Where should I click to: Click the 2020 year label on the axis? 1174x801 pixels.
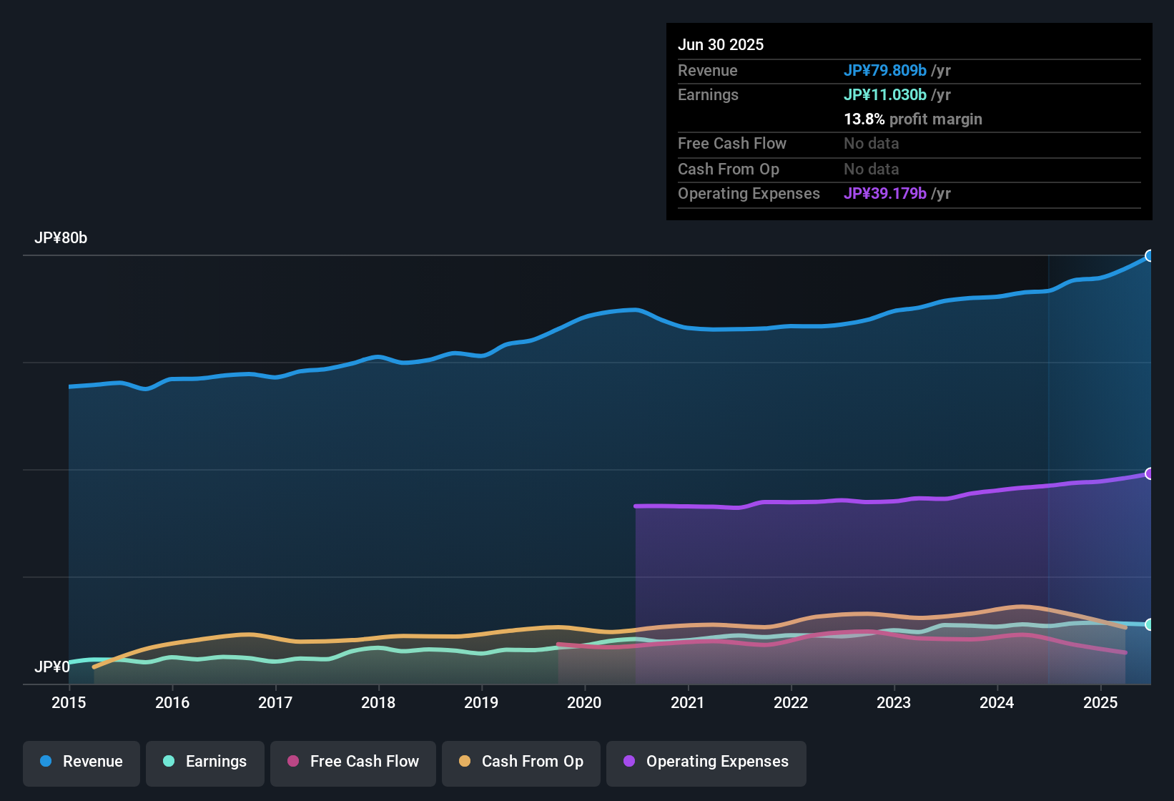(584, 703)
